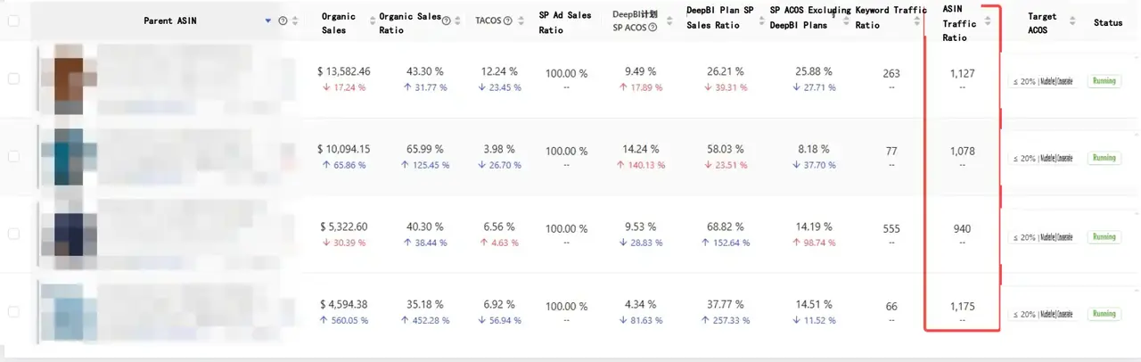This screenshot has width=1141, height=362.
Task: Click the Status column header
Action: pos(1107,22)
